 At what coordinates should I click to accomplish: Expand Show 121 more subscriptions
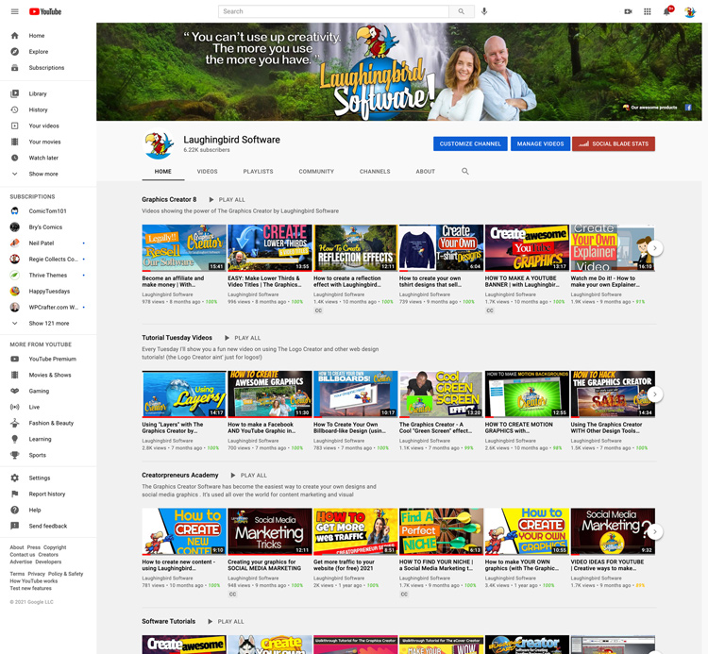48,323
